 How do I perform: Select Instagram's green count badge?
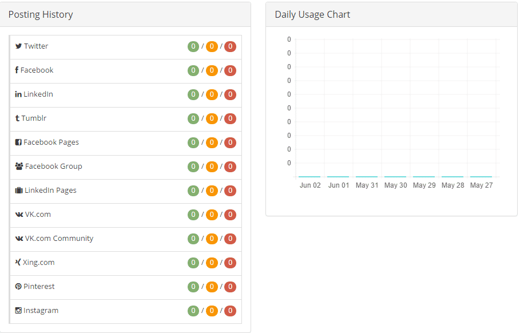pyautogui.click(x=193, y=311)
